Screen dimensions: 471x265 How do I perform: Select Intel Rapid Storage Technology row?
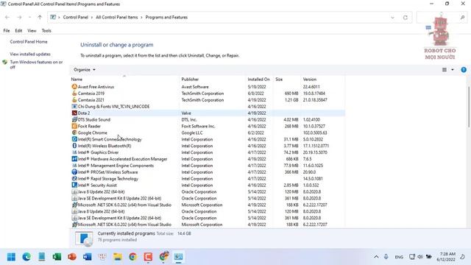tap(208, 179)
